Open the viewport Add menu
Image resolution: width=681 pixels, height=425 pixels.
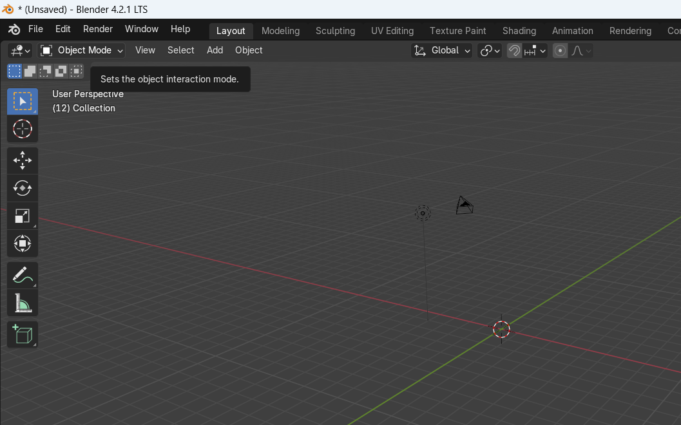215,50
